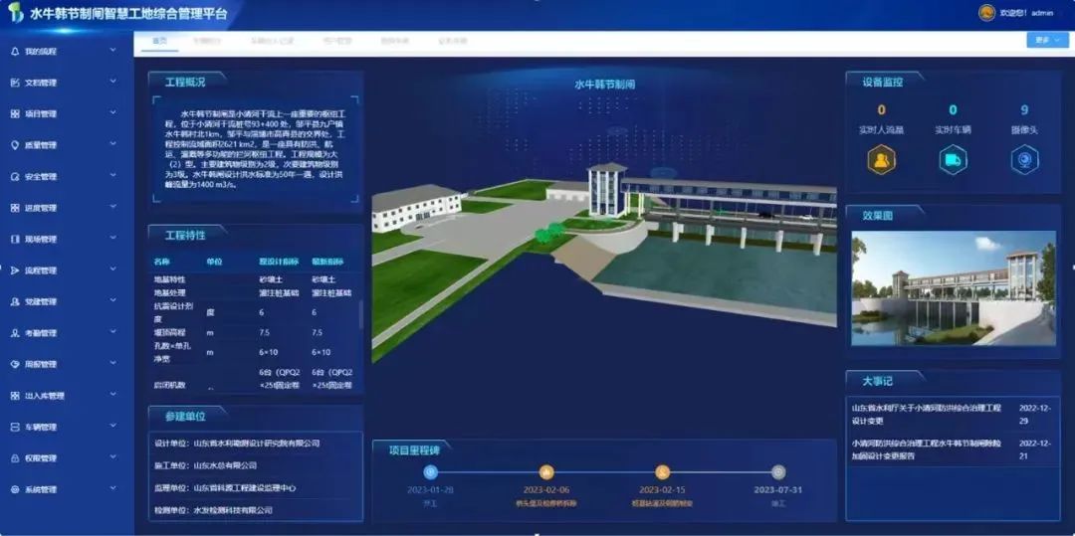Click the 我的流程 bell icon
Image resolution: width=1075 pixels, height=536 pixels.
pyautogui.click(x=15, y=51)
